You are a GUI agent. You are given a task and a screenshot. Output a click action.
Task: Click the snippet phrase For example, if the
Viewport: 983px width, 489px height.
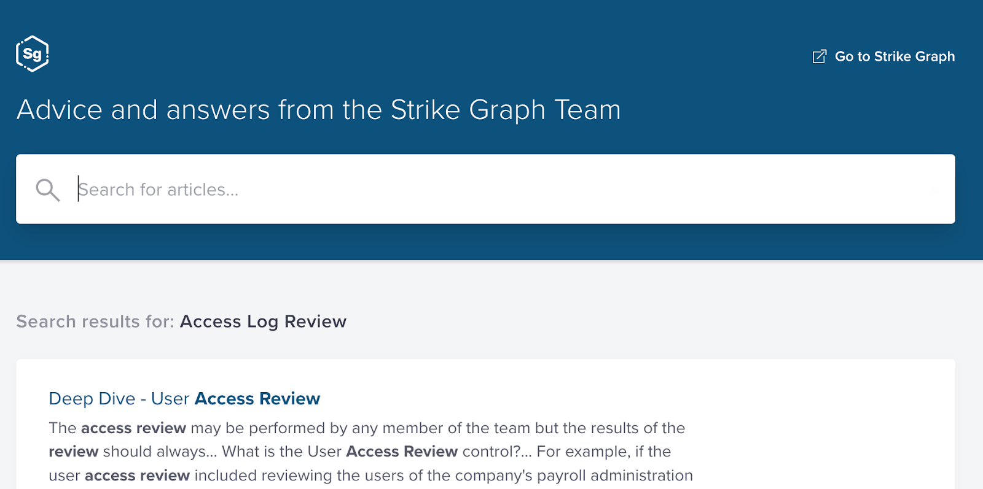point(604,452)
